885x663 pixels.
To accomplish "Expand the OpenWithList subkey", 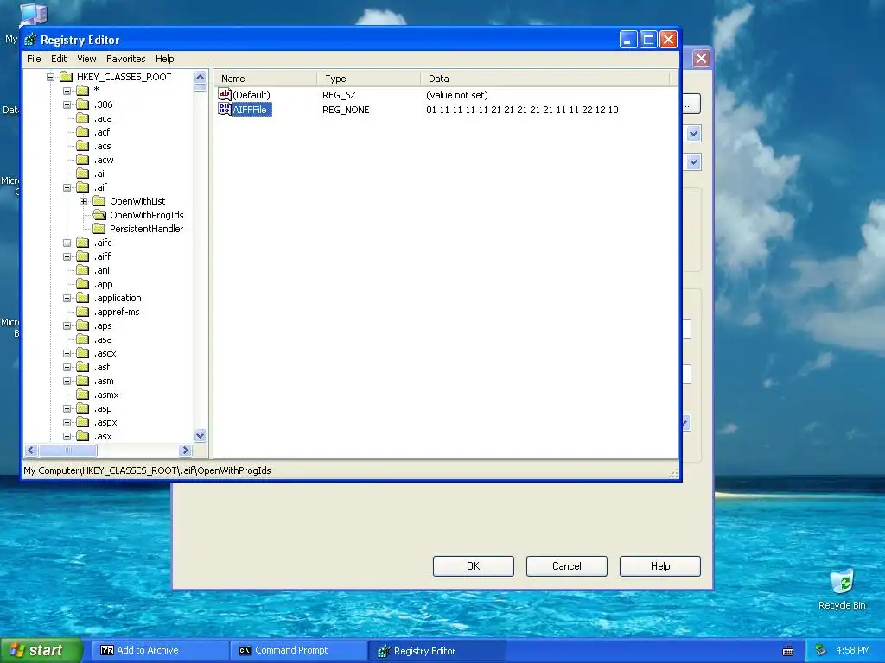I will coord(84,201).
